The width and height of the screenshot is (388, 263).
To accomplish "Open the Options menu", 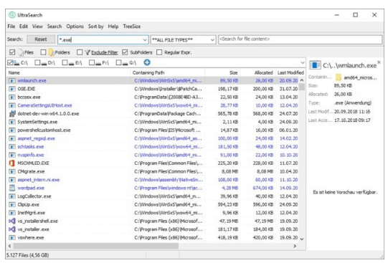I will (75, 27).
